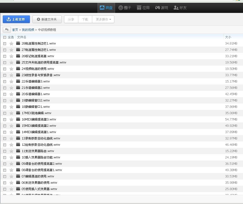Screen dimensions: 243x204
Task: Sort files by the 大小 column header
Action: click(x=228, y=37)
